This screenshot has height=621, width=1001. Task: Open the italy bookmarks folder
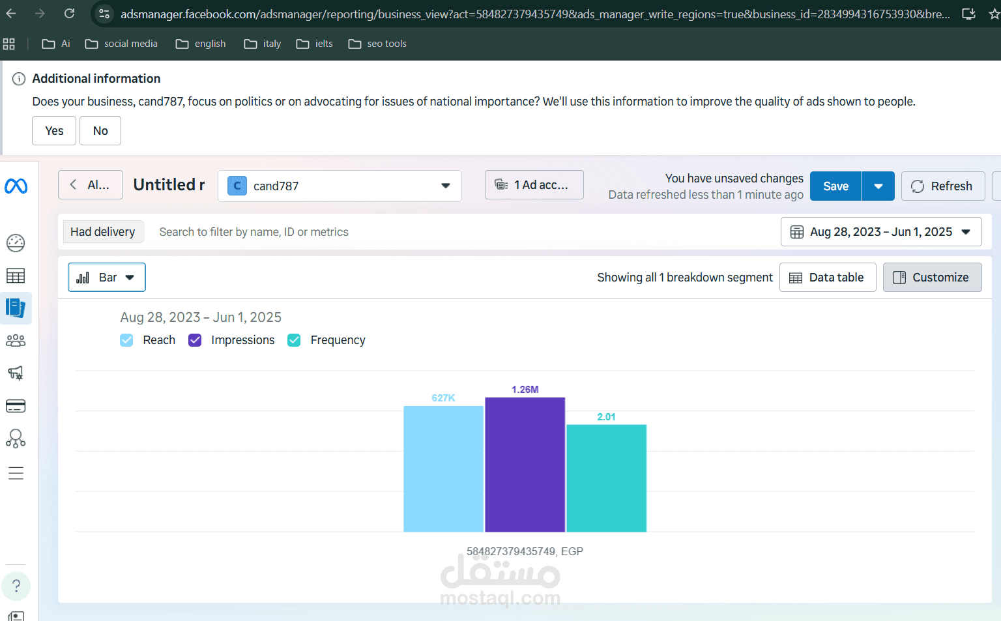point(263,44)
